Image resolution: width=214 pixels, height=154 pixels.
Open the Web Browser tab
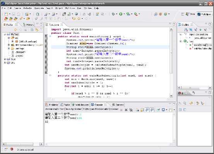pyautogui.click(x=80, y=105)
